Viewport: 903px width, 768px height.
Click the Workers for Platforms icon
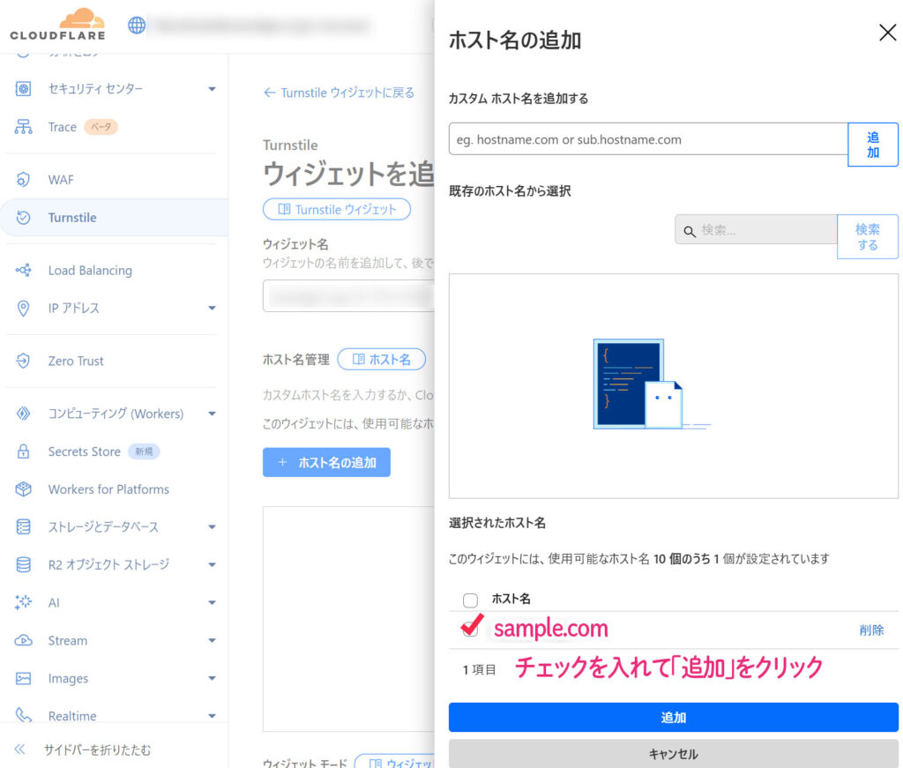point(24,489)
